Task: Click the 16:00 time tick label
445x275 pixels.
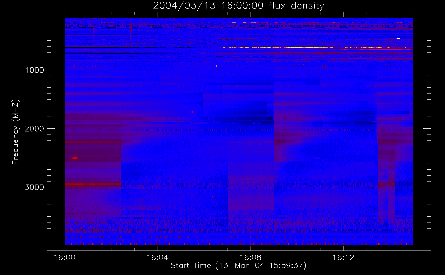Action: click(65, 258)
